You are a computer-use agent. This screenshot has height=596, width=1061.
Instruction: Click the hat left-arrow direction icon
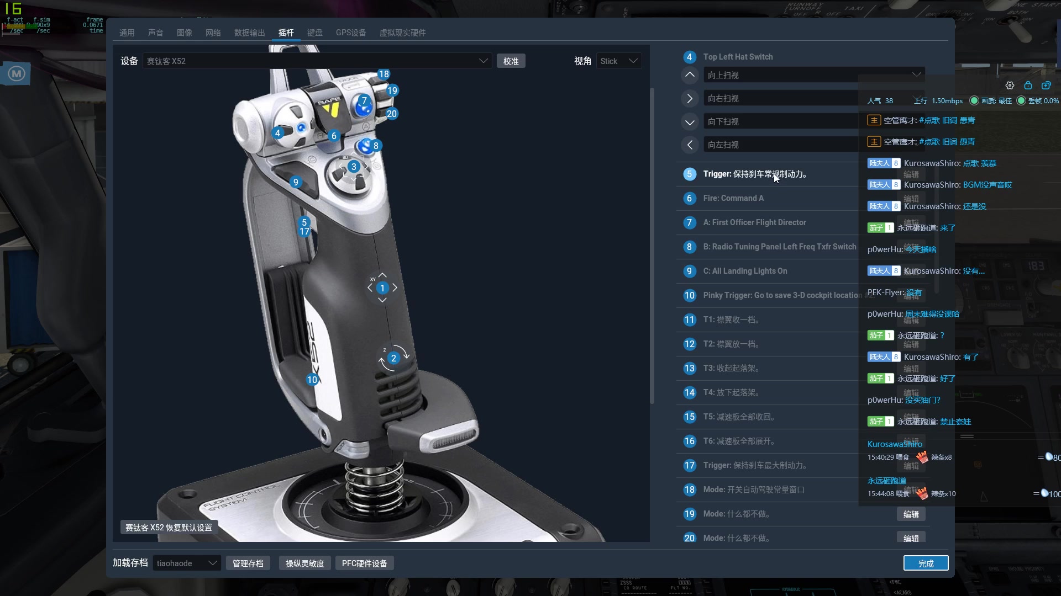[x=690, y=145]
